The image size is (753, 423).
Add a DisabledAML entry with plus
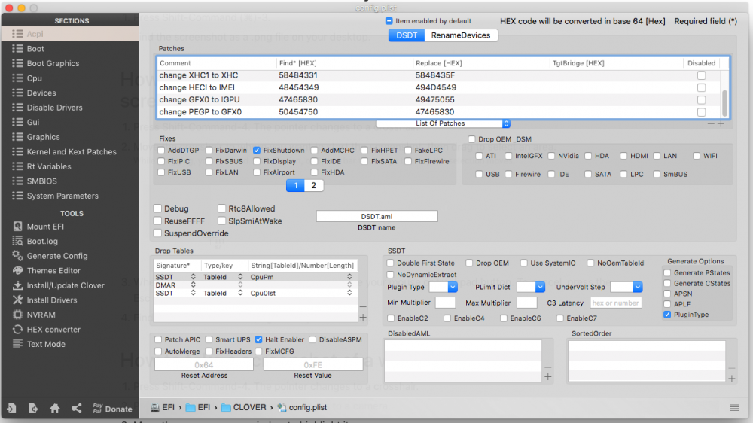(548, 377)
